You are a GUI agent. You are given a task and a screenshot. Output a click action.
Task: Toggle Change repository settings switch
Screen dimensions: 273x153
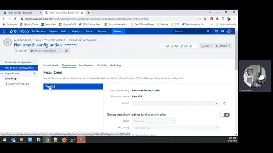pos(225,115)
